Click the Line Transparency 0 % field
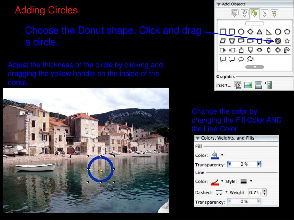Image resolution: width=294 pixels, height=220 pixels. (x=244, y=201)
